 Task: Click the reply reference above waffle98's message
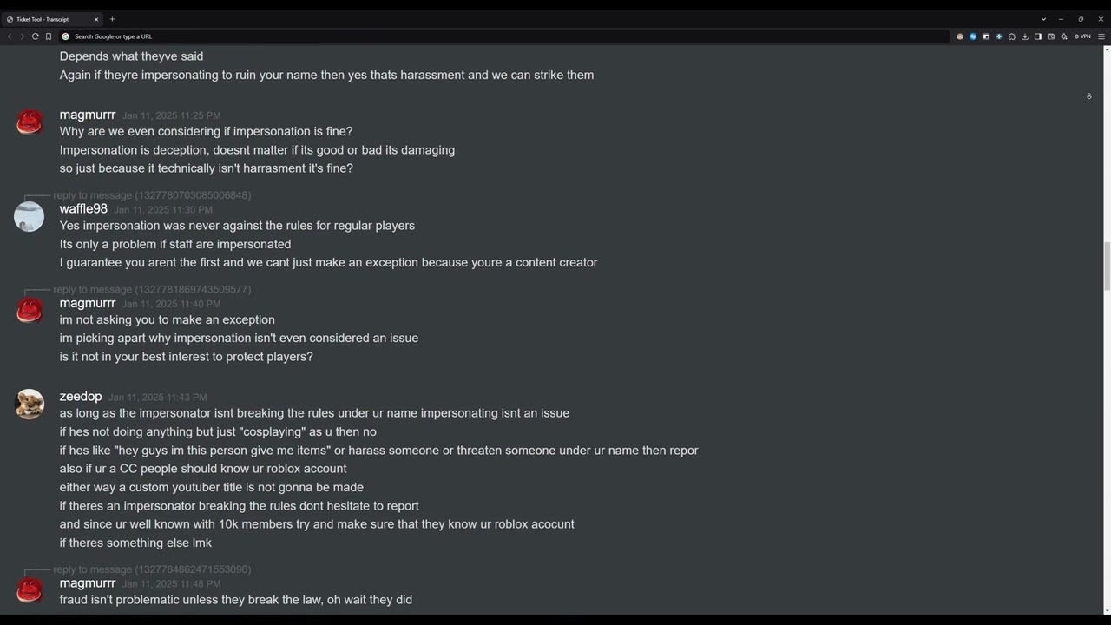152,195
